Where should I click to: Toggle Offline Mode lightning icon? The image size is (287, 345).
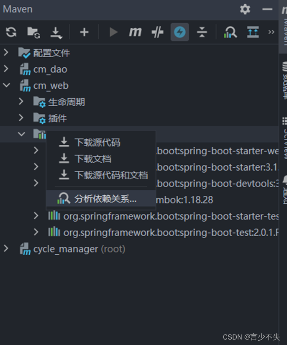pos(179,32)
